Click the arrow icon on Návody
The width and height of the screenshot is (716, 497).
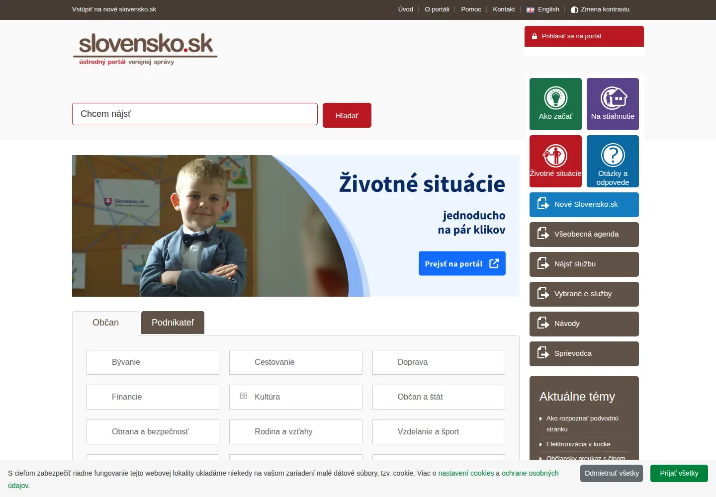coord(543,324)
